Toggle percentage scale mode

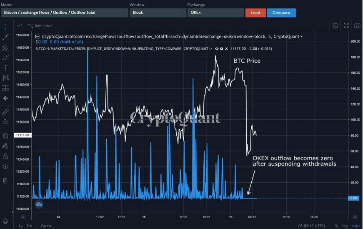pos(336,226)
